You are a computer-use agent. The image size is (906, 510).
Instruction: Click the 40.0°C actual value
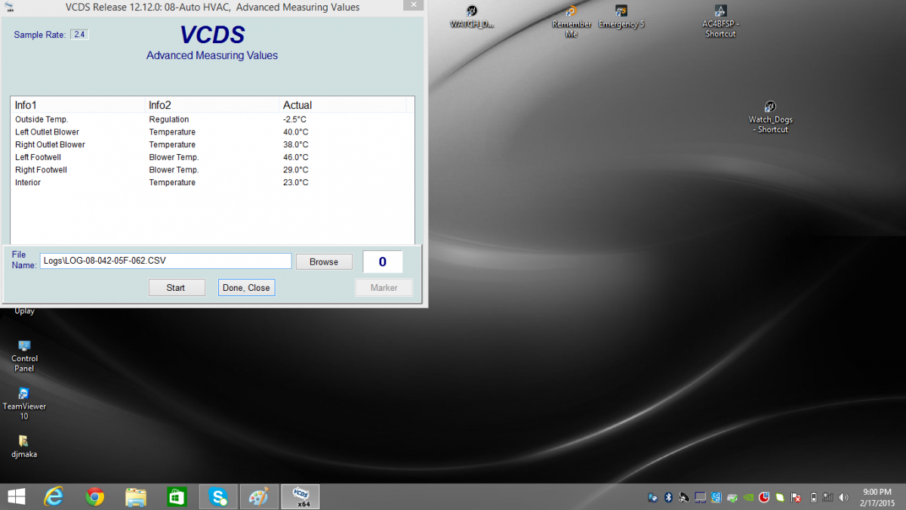click(x=296, y=132)
